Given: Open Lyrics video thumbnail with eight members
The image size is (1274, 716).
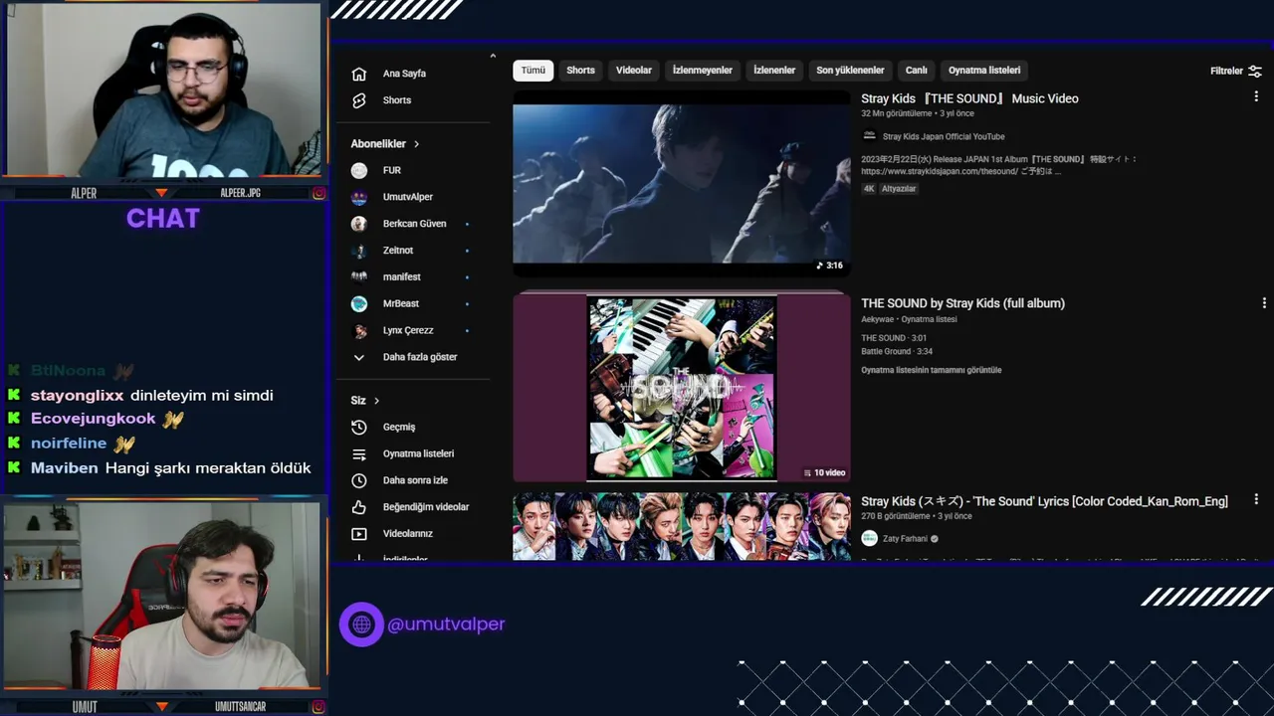Looking at the screenshot, I should tap(682, 526).
